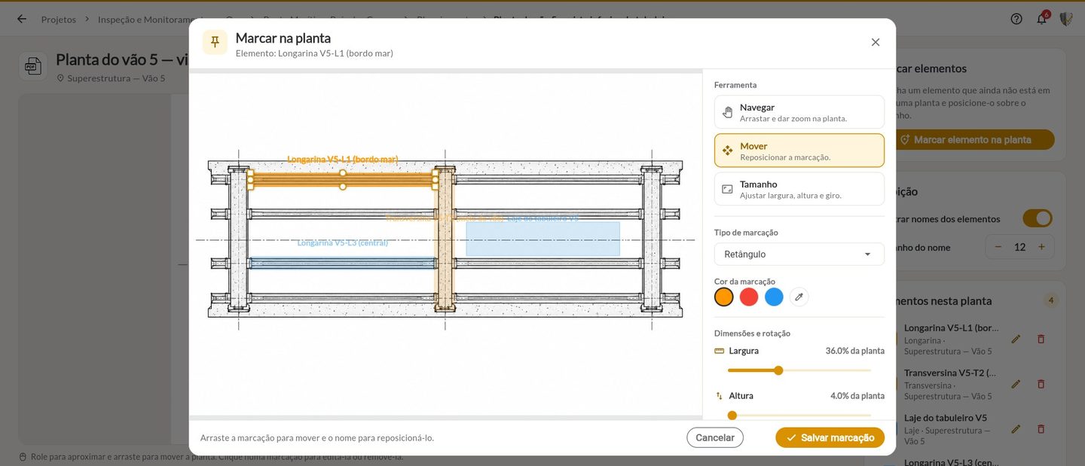Open the help question mark icon
The image size is (1085, 466).
pyautogui.click(x=1016, y=19)
